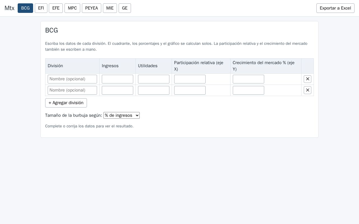Add a new division row
Viewport: 359px width, 224px height.
pyautogui.click(x=66, y=103)
